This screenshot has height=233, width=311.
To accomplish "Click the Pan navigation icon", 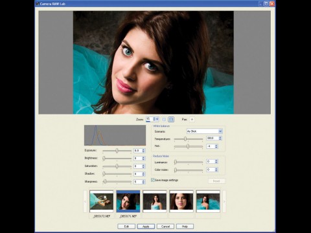I will (192, 119).
